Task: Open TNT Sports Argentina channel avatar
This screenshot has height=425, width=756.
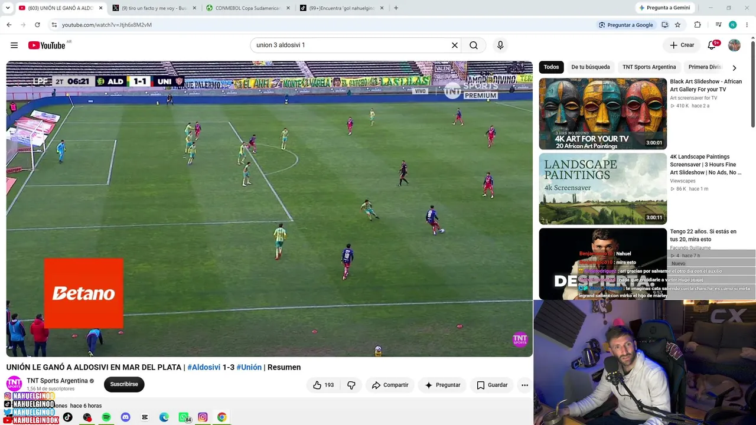Action: [x=14, y=384]
